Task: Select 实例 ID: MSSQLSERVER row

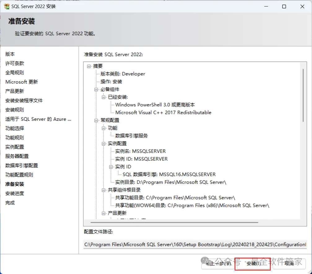Action: click(142, 159)
